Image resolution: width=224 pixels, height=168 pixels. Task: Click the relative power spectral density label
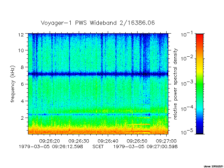tap(175, 84)
